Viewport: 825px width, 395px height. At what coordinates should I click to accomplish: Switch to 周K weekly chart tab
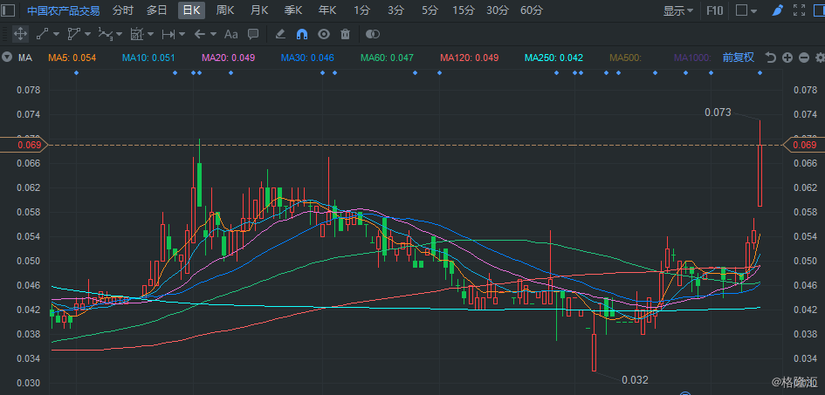tap(225, 10)
